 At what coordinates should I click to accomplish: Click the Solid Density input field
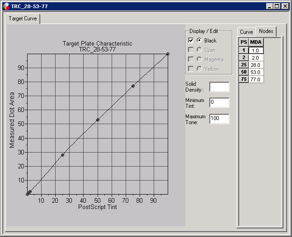tap(219, 87)
